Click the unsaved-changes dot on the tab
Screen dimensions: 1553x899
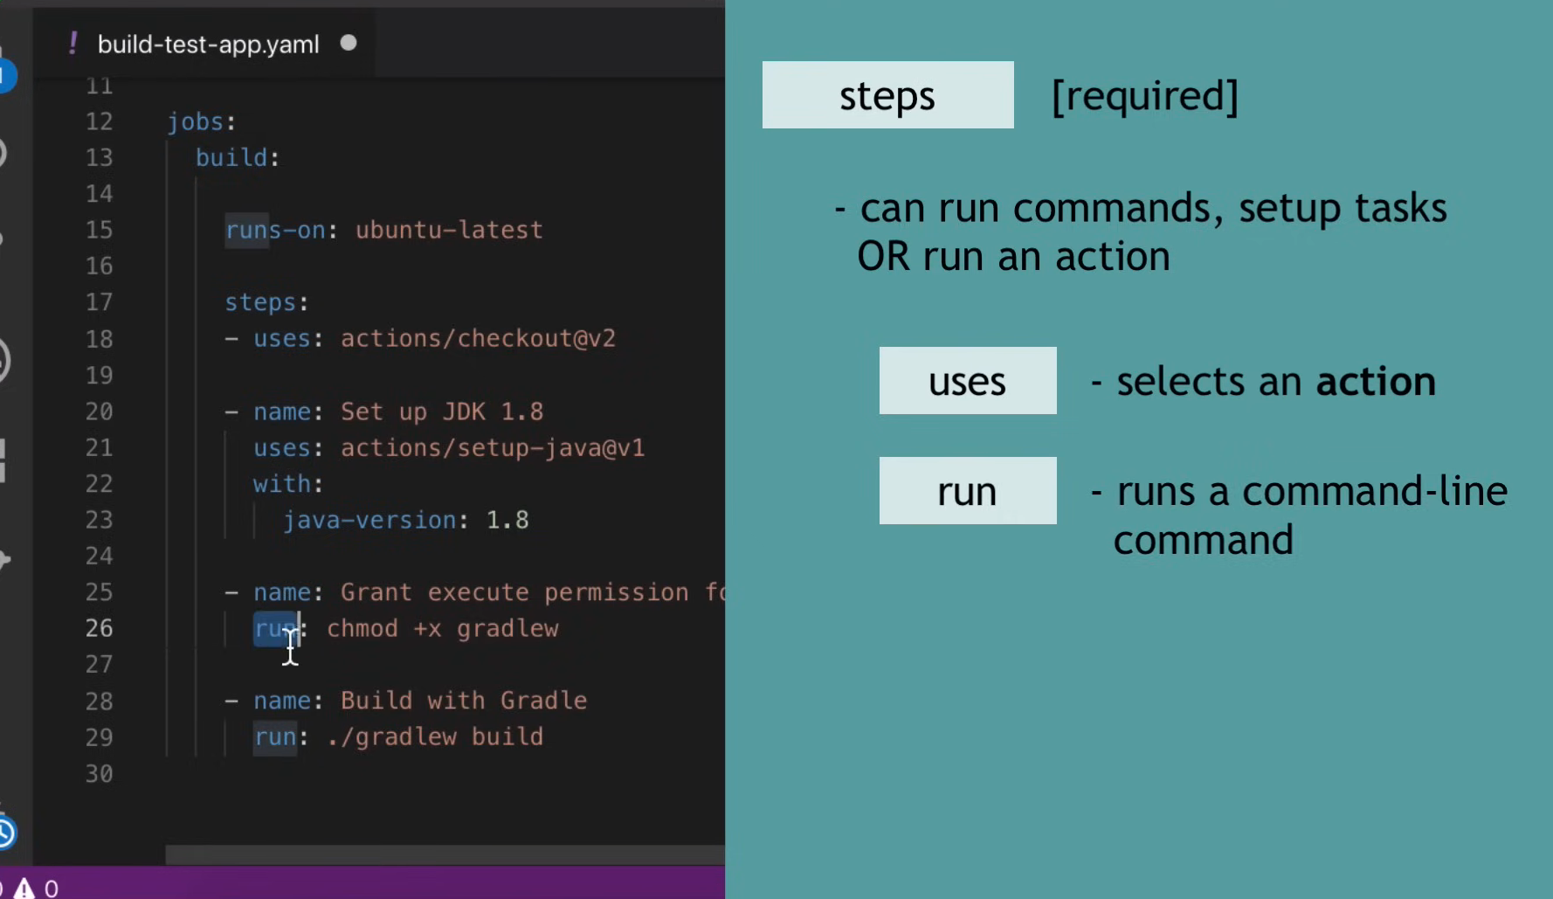(349, 43)
